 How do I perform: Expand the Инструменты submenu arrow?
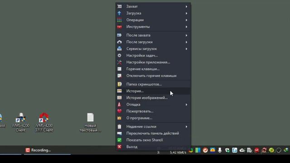coord(186,27)
